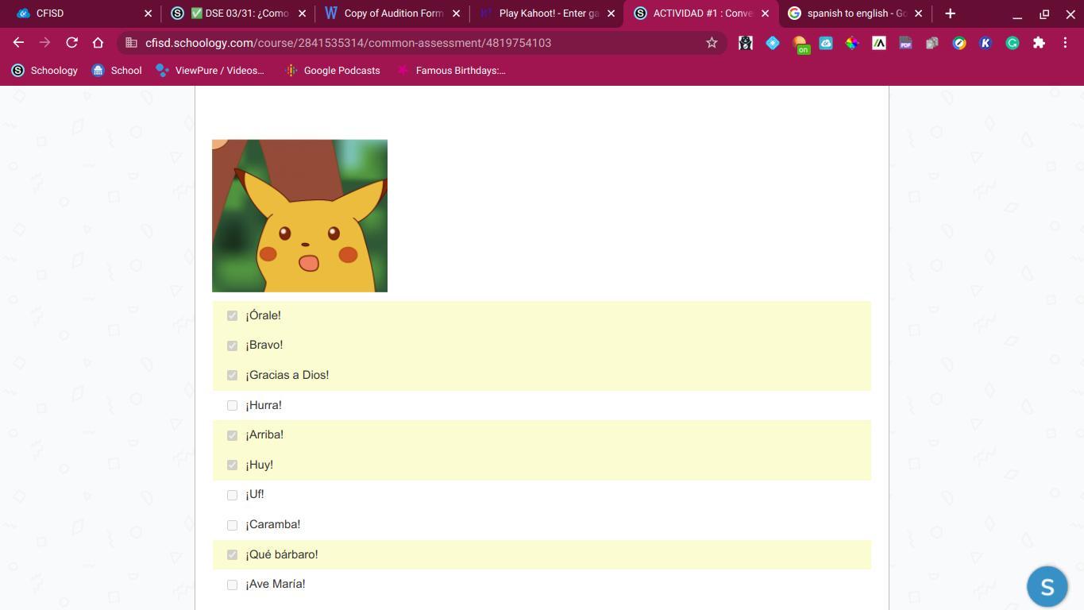Open the Grammarly extension icon
Viewport: 1084px width, 610px height.
click(x=1012, y=43)
